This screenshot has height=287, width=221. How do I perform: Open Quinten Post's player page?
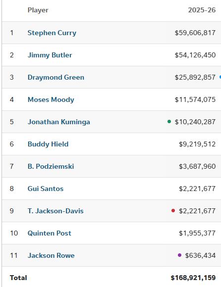pos(49,233)
